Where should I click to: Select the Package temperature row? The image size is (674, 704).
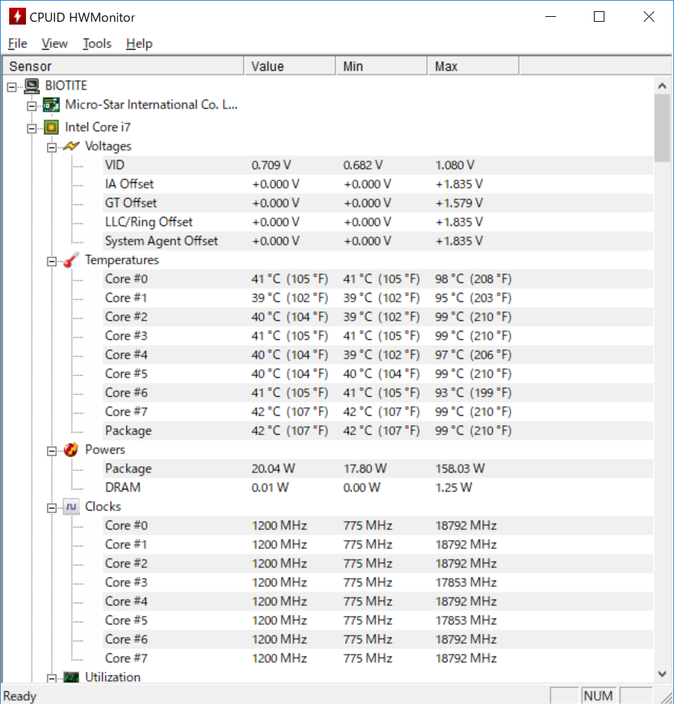[377, 431]
